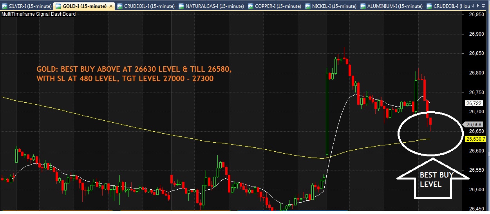This screenshot has height=214, width=490.
Task: Open the COPPER-I (15-minute) tab
Action: click(x=275, y=6)
